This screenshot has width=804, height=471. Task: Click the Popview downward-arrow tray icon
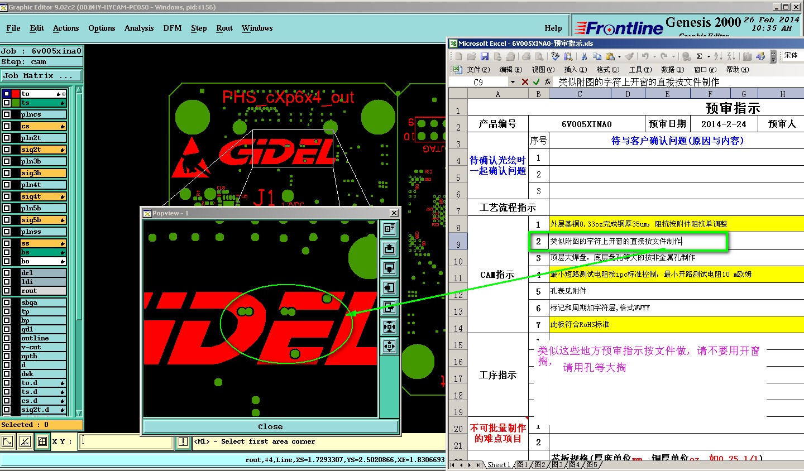(x=389, y=268)
